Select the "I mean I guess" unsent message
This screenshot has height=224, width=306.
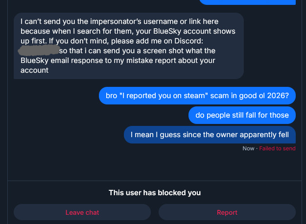click(x=210, y=135)
